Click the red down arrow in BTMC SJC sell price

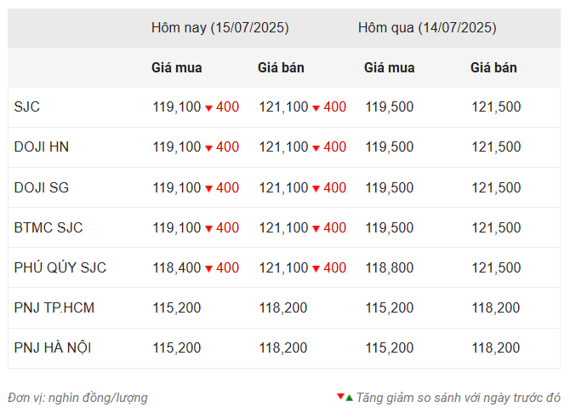[316, 229]
